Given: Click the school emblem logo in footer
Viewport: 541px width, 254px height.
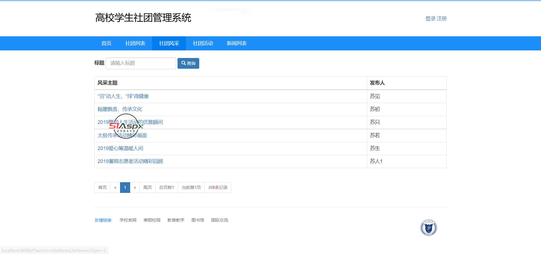Looking at the screenshot, I should 428,228.
